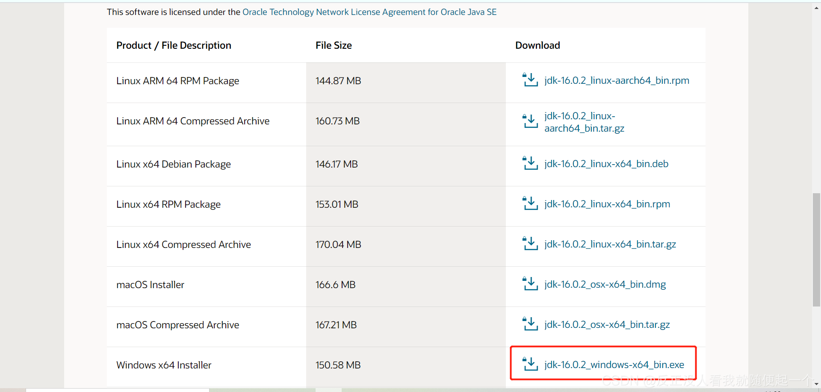Click the 166.6 MB file size
This screenshot has width=821, height=392.
point(336,285)
